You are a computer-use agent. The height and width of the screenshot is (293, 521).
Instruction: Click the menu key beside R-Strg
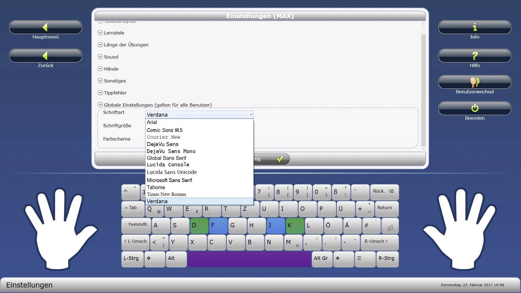[x=365, y=259]
